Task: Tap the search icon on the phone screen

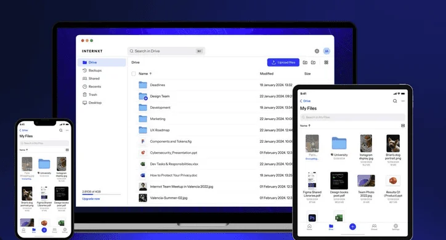Action: [x=60, y=130]
